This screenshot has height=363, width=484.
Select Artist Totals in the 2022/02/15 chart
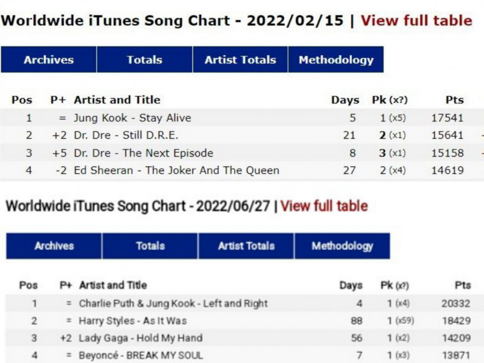[240, 60]
